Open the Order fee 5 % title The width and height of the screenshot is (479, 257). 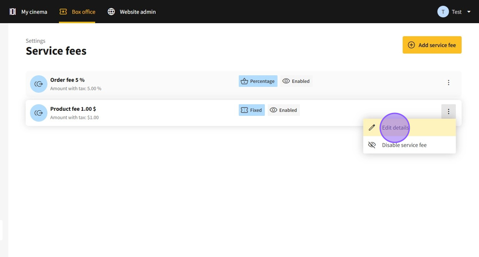click(x=67, y=80)
